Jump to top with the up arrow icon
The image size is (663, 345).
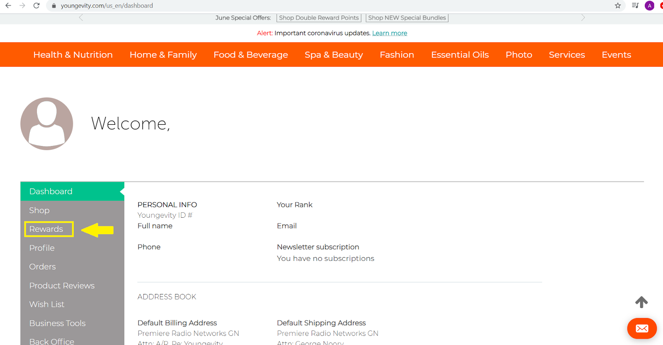(641, 302)
